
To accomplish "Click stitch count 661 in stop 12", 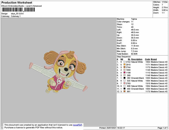I will (x=129, y=91).
